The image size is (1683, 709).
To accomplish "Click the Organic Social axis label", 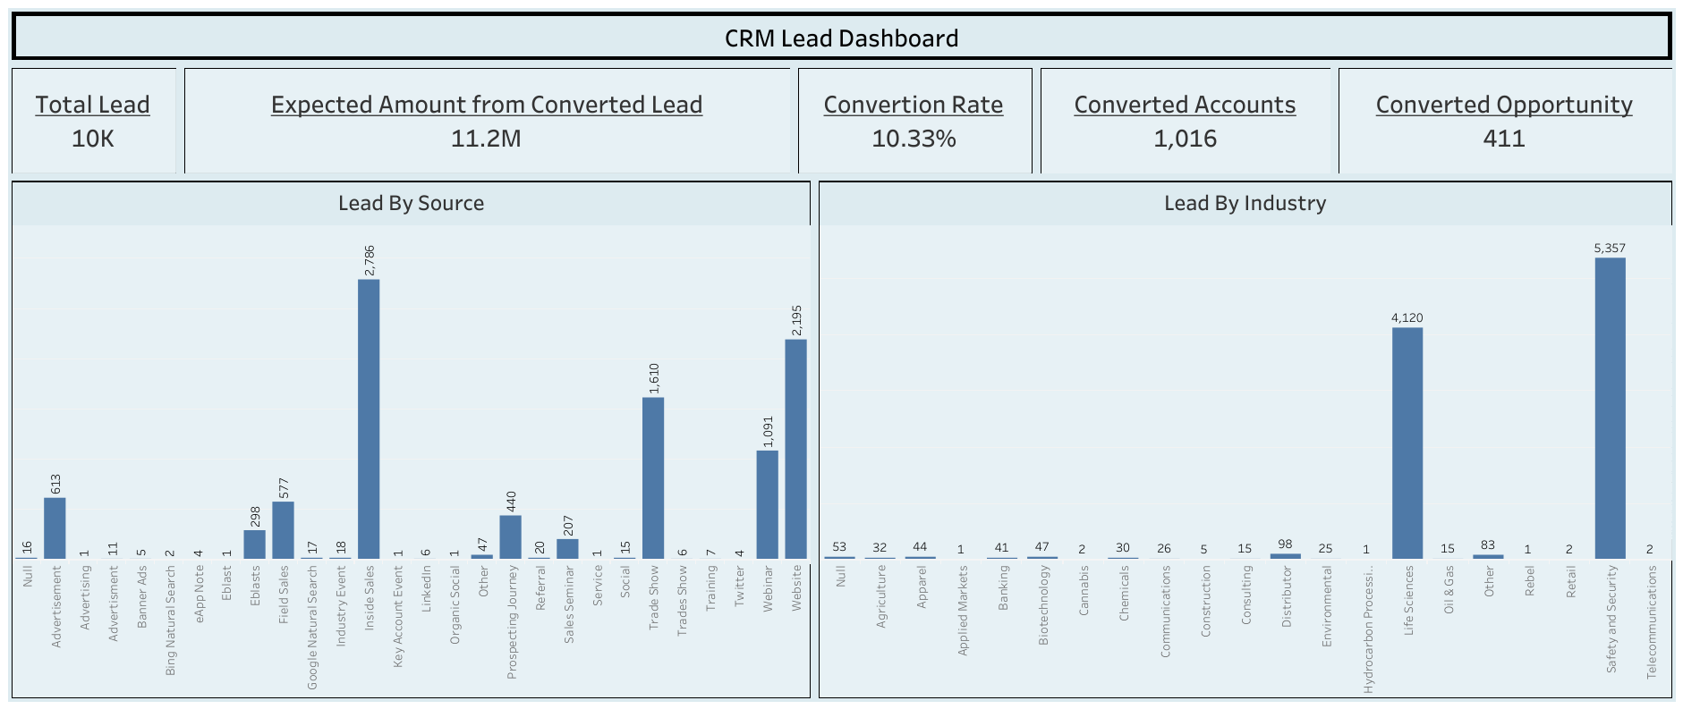I will tap(455, 605).
